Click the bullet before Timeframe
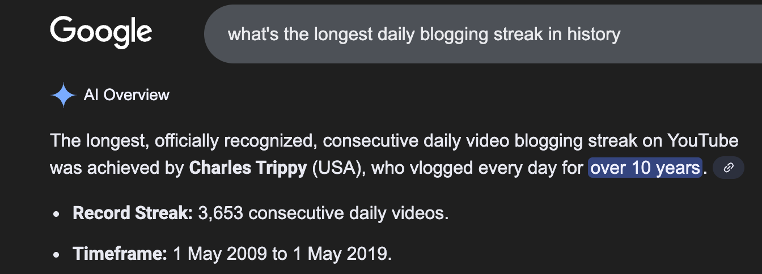The width and height of the screenshot is (762, 274). pyautogui.click(x=56, y=255)
